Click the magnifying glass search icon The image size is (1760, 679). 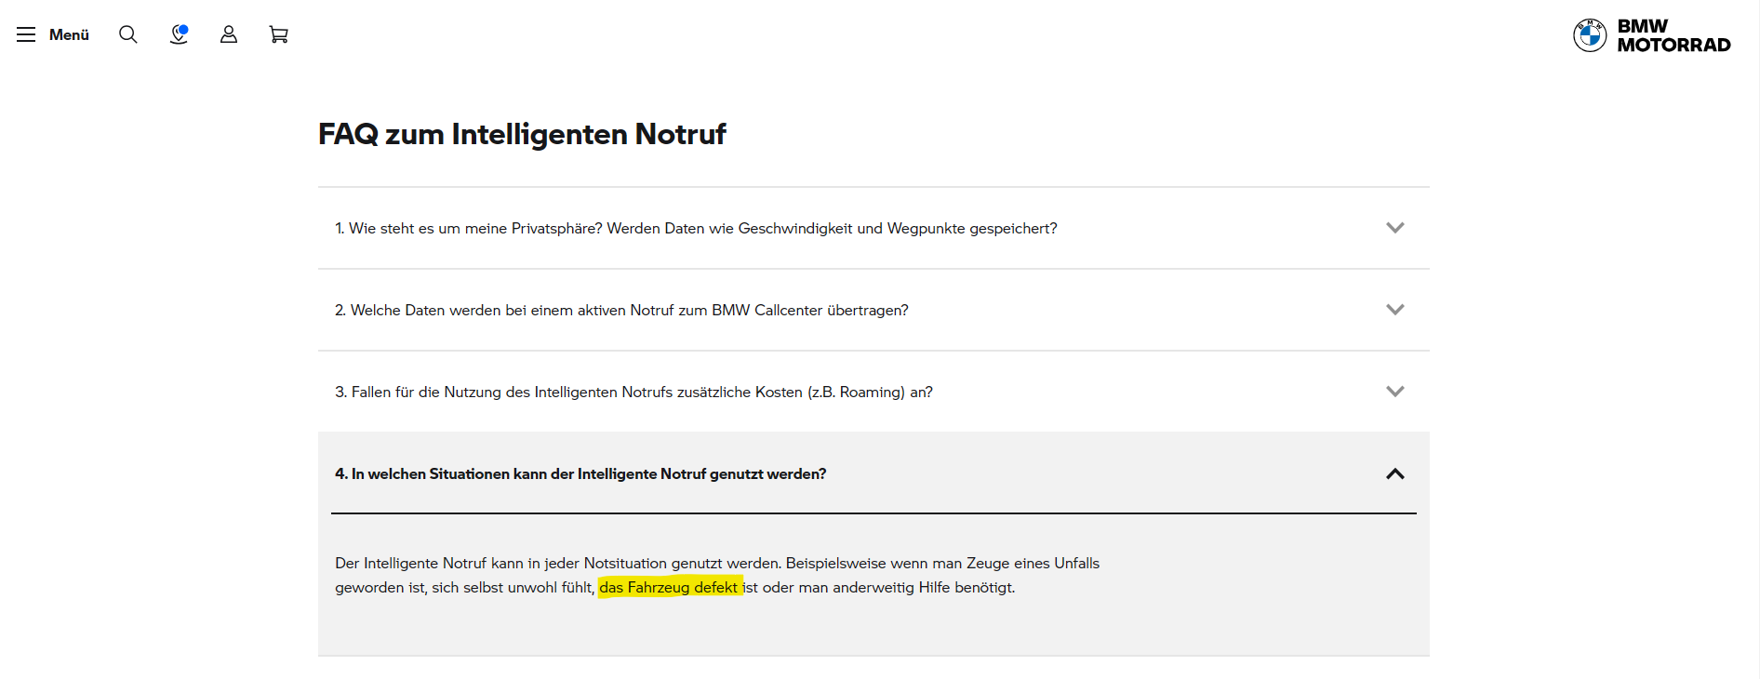click(x=128, y=34)
